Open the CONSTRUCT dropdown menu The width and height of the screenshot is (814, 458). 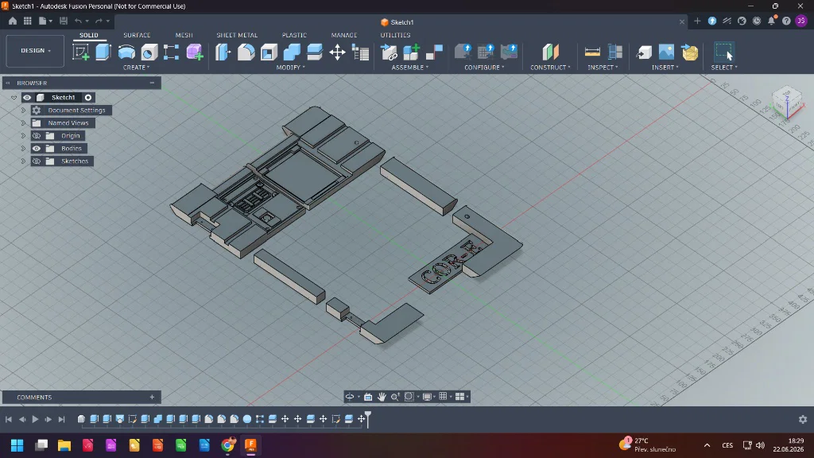tap(550, 68)
